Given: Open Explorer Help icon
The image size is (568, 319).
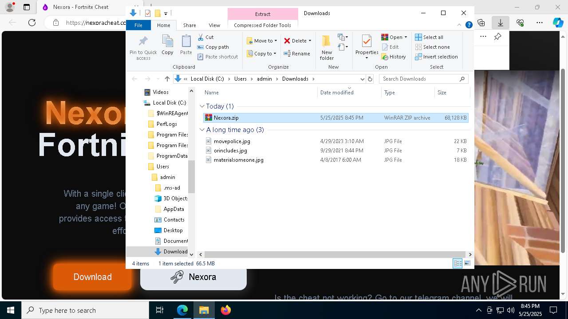Looking at the screenshot, I should (469, 25).
